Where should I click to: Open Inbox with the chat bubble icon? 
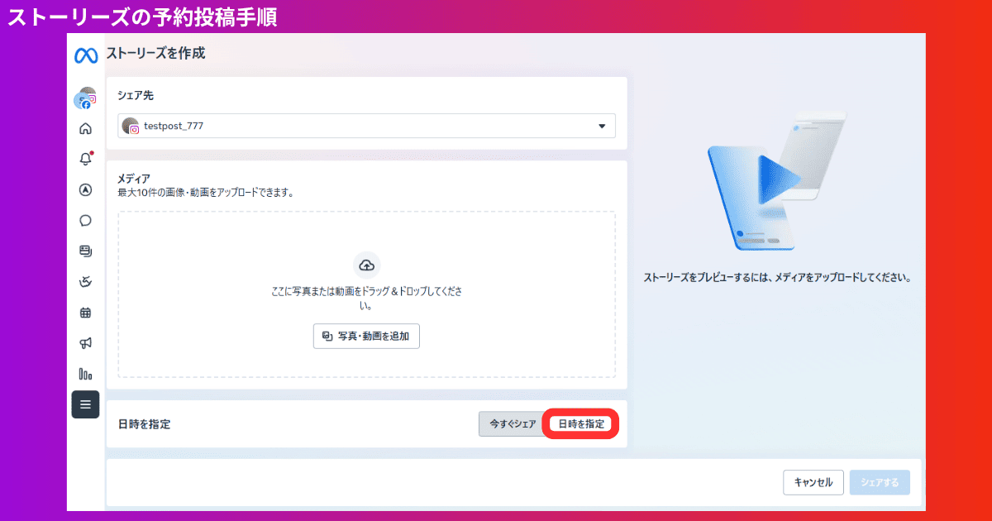tap(85, 220)
